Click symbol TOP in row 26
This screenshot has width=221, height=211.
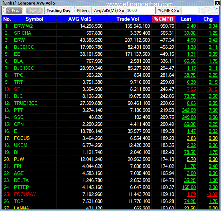click(x=19, y=202)
